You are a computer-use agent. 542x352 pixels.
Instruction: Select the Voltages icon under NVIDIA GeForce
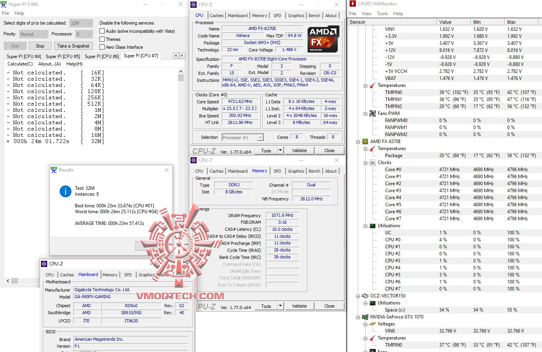tap(373, 324)
